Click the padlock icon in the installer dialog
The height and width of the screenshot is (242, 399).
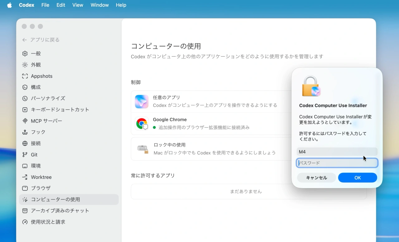(311, 86)
